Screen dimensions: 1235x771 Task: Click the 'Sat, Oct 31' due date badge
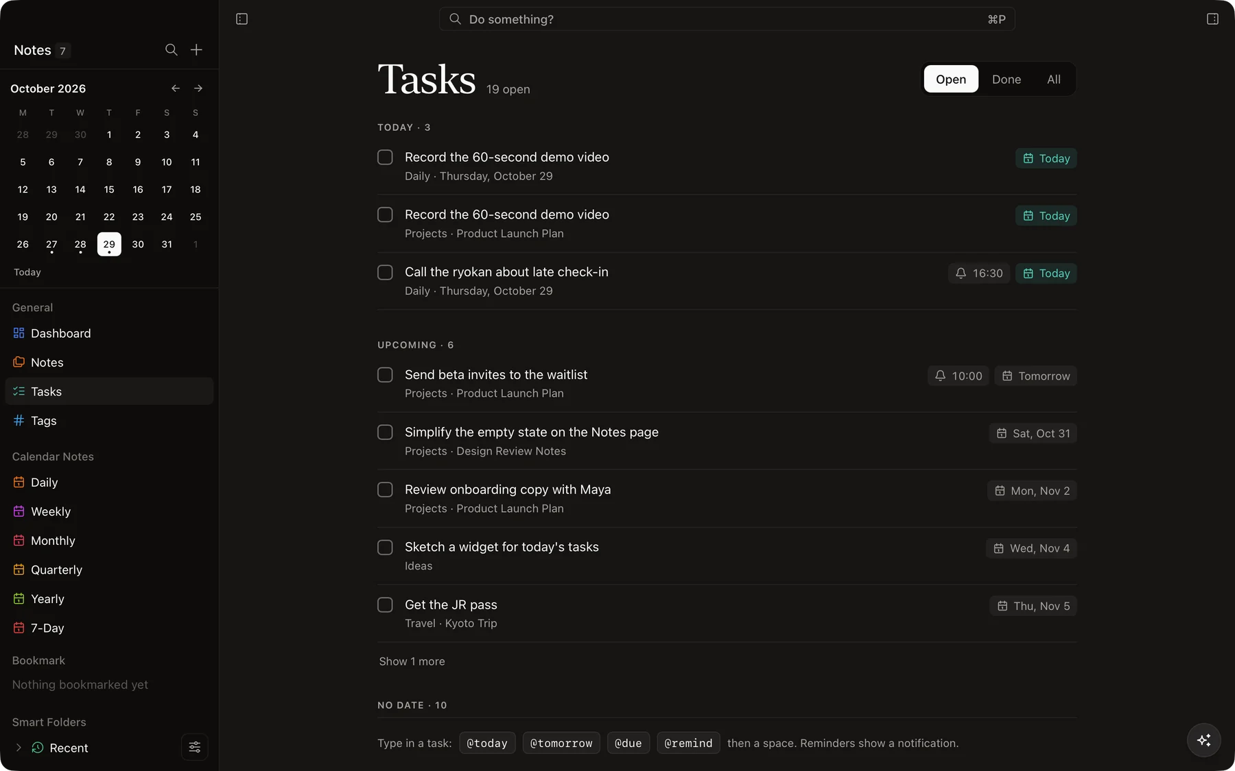point(1033,434)
